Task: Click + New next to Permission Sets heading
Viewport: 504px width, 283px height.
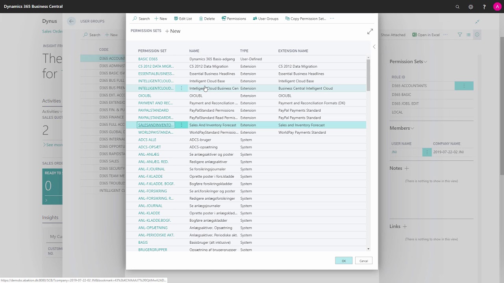Action: click(173, 31)
